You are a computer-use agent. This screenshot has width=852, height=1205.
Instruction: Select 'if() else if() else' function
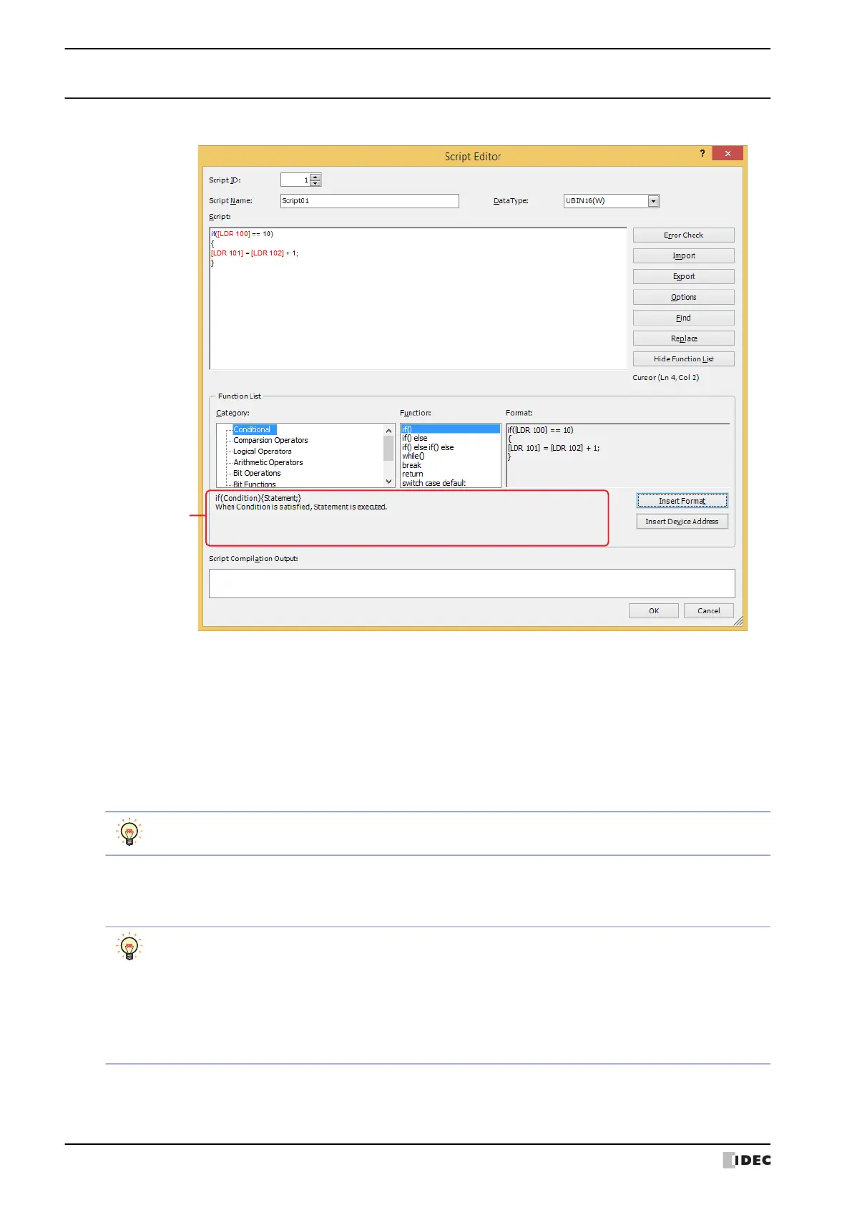pos(428,448)
